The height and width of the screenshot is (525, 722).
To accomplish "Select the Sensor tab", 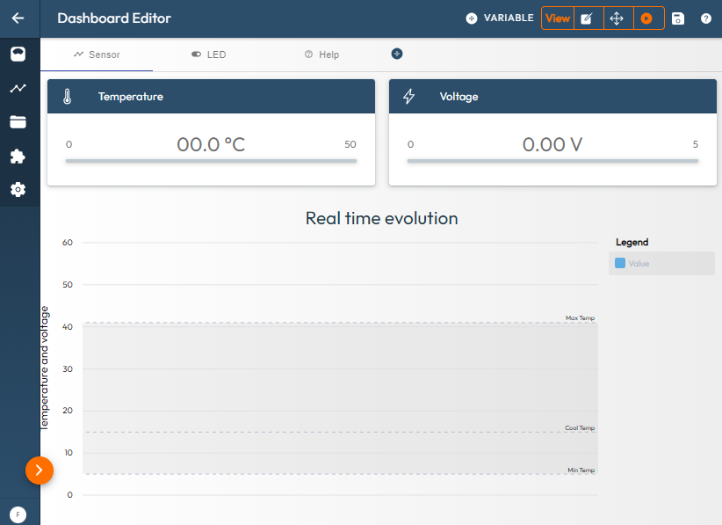I will click(97, 55).
